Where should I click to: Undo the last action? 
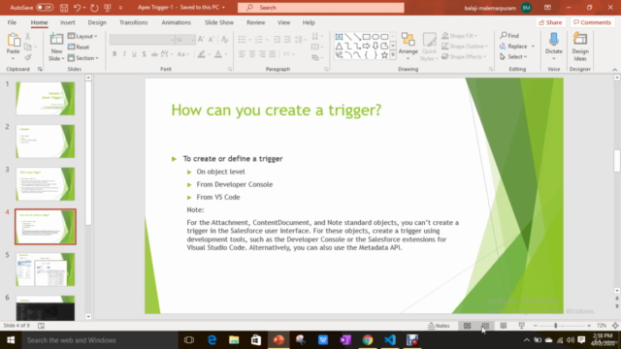click(78, 8)
